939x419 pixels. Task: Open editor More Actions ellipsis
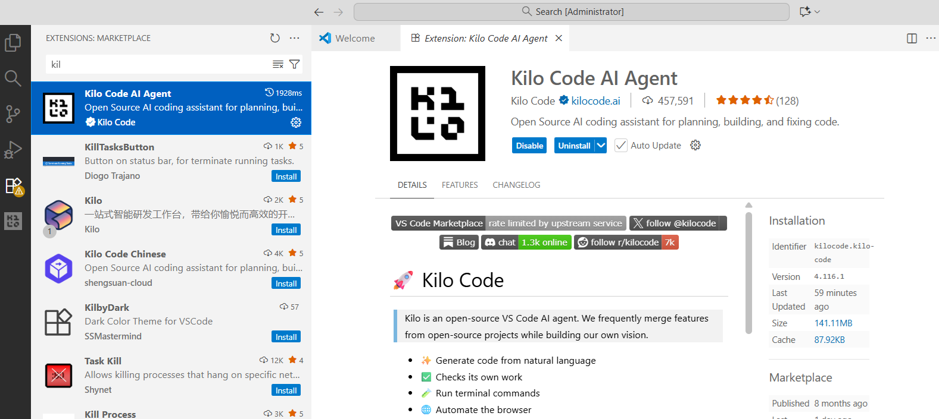[x=931, y=38]
